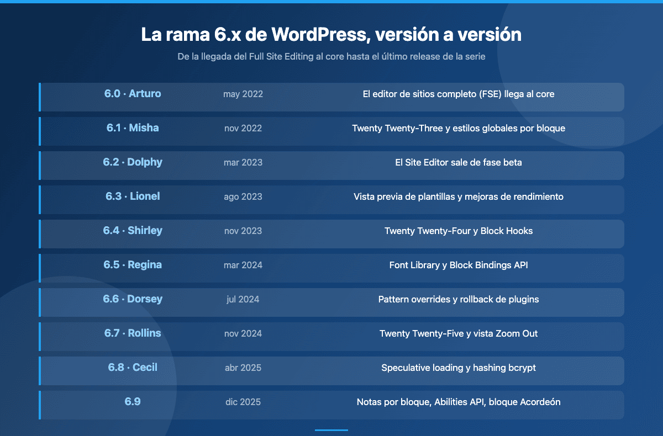Click 'Font Library y Block Bindings API'

[x=459, y=265]
